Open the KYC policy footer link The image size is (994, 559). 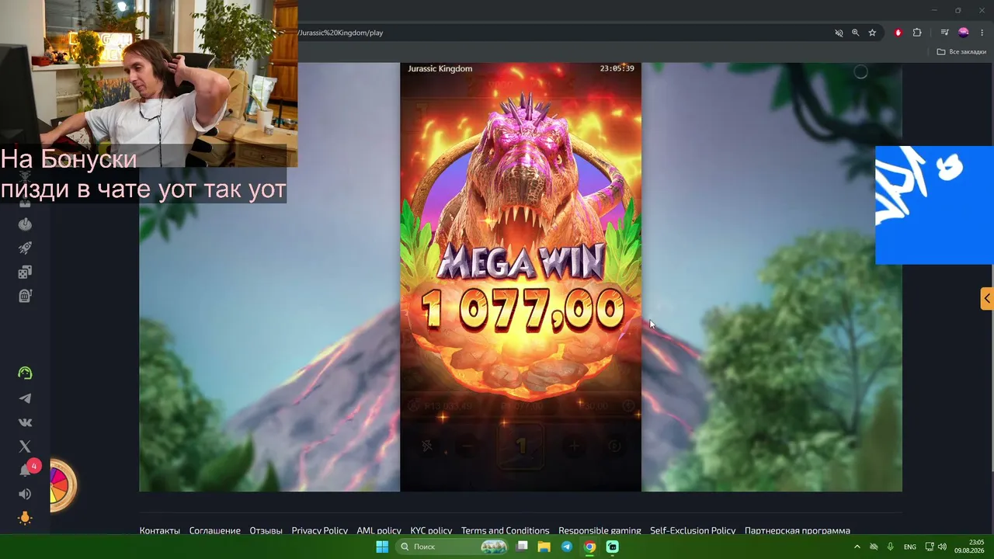coord(431,531)
